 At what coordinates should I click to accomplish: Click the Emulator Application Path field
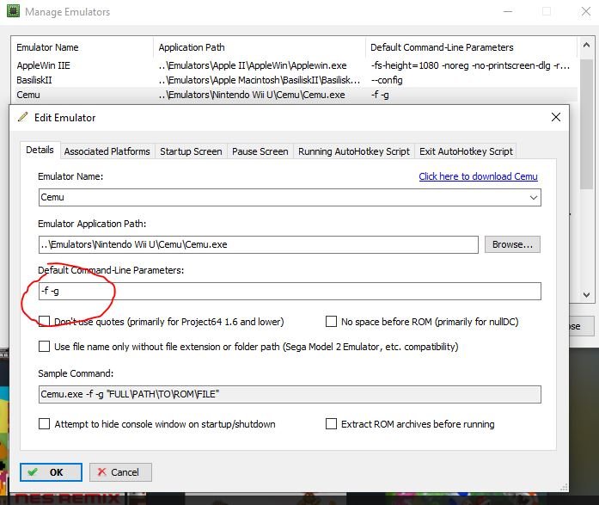pos(258,244)
